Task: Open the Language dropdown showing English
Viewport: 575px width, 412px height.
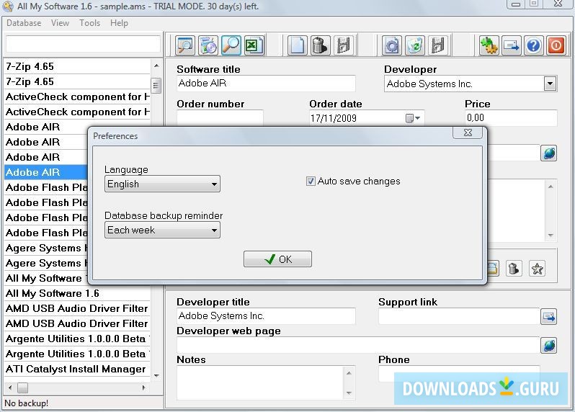Action: 162,184
